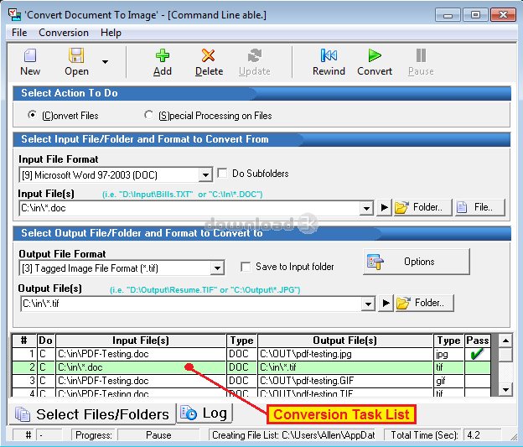523x447 pixels.
Task: Enable Save to Input folder checkbox
Action: (246, 267)
